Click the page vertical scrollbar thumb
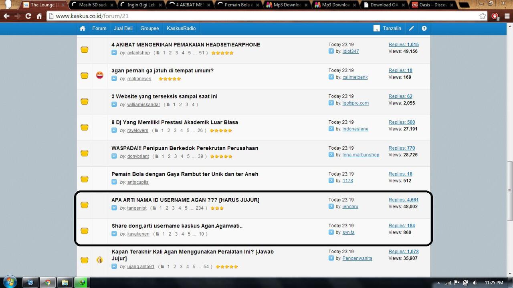The height and width of the screenshot is (288, 513). pyautogui.click(x=509, y=190)
